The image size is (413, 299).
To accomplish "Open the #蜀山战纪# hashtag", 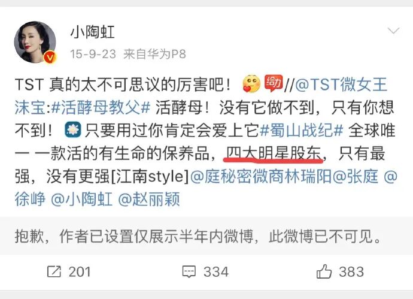I will 301,131.
